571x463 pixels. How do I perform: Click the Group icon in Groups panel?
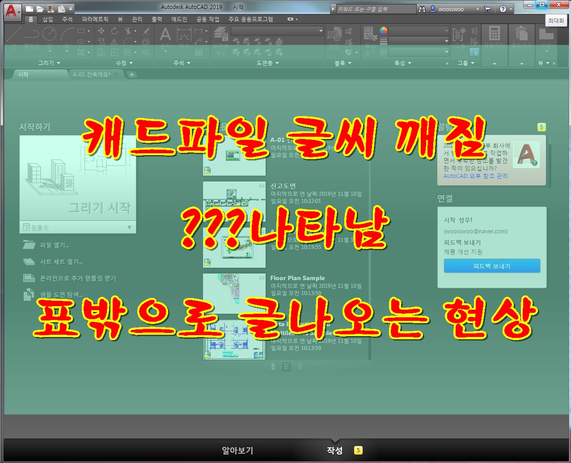(460, 35)
